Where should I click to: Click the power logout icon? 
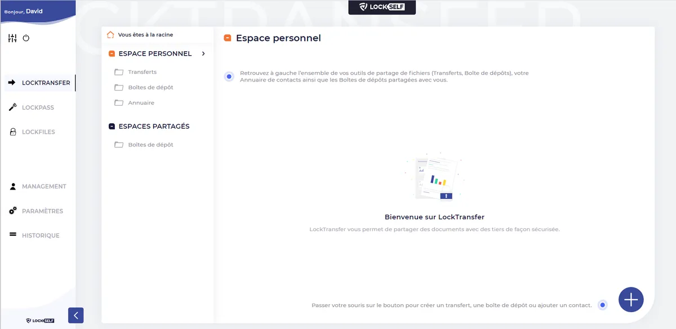(x=26, y=38)
